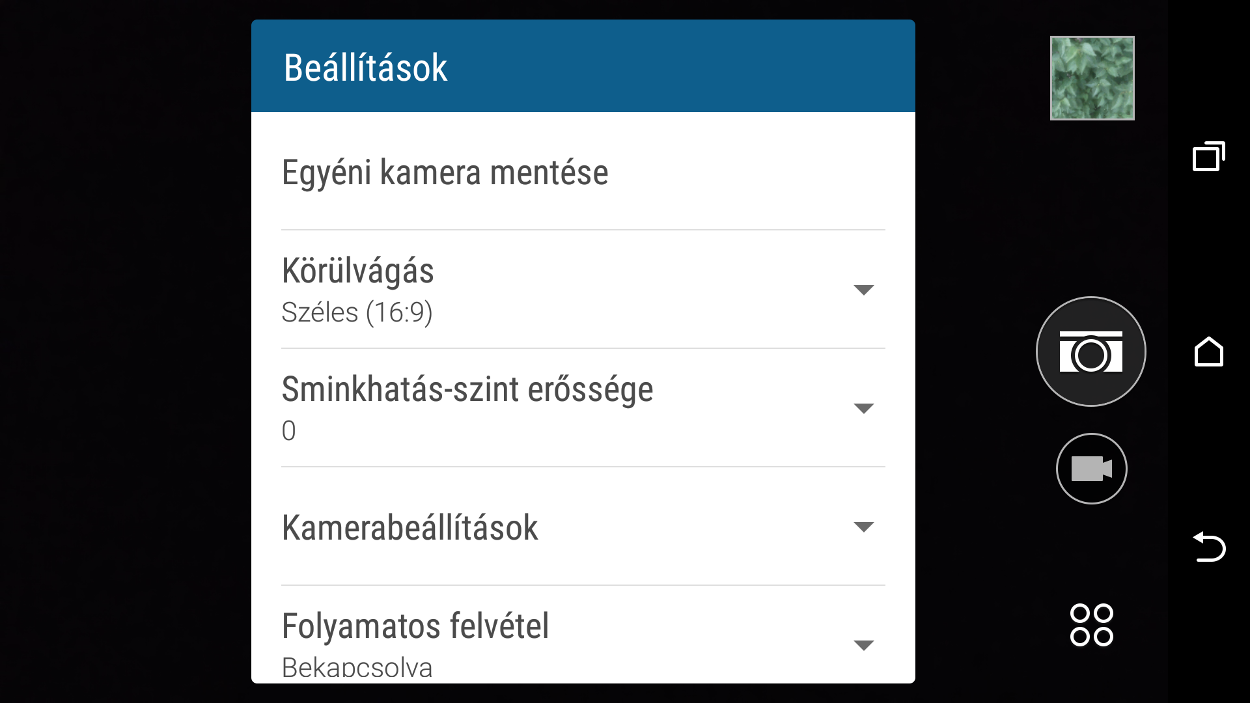Open the last photo thumbnail

[1092, 78]
